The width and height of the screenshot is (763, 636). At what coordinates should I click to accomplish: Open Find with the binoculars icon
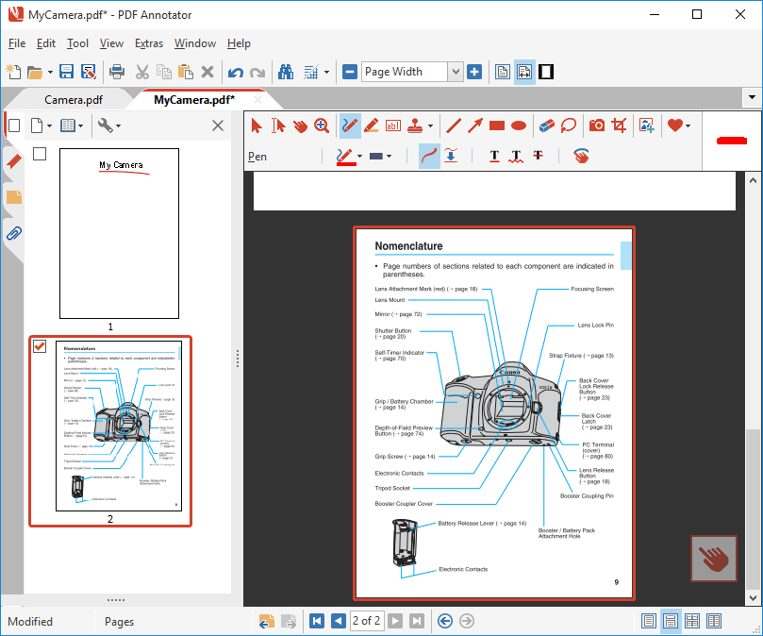286,72
